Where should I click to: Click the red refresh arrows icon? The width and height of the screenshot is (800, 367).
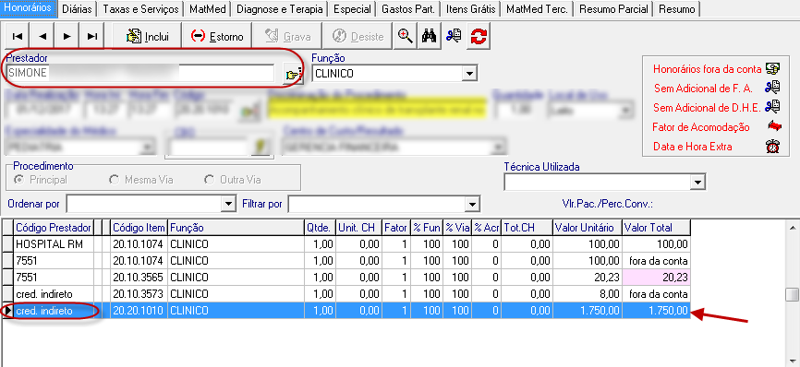(479, 36)
